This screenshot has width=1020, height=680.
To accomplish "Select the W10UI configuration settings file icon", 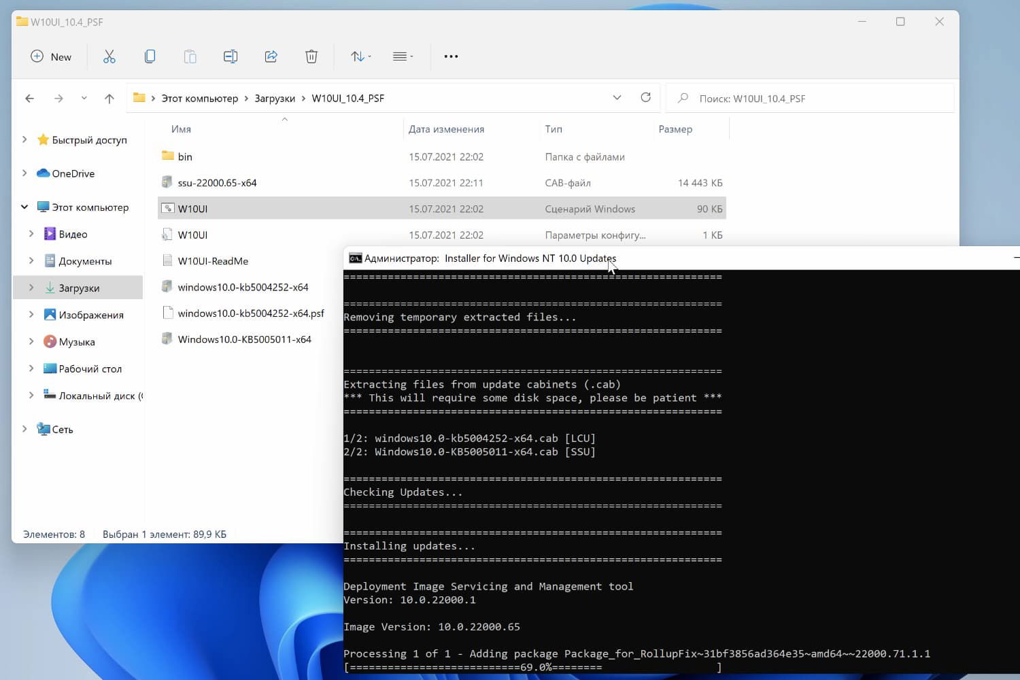I will [167, 234].
